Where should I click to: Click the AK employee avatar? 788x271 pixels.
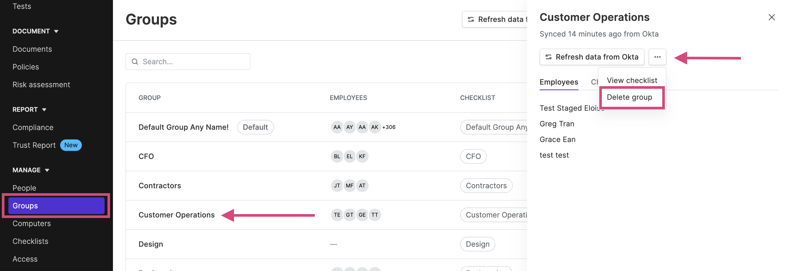point(374,127)
